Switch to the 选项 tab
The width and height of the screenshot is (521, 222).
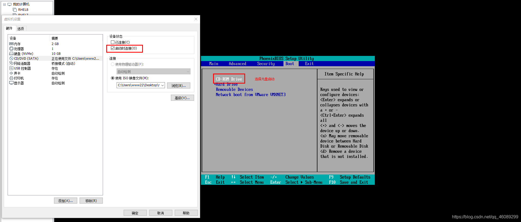[21, 28]
